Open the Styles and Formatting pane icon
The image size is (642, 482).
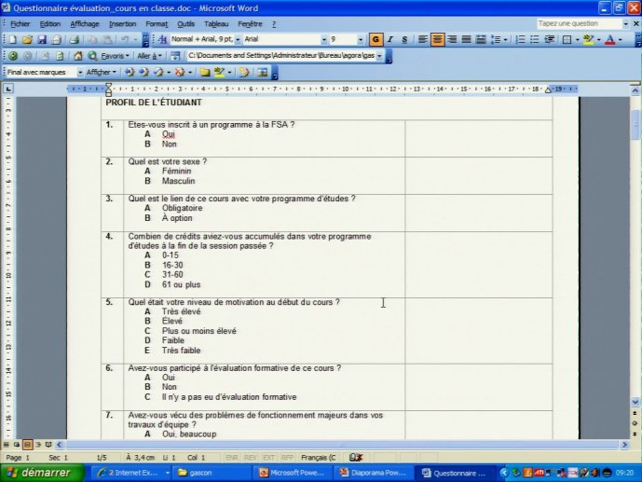coord(162,40)
